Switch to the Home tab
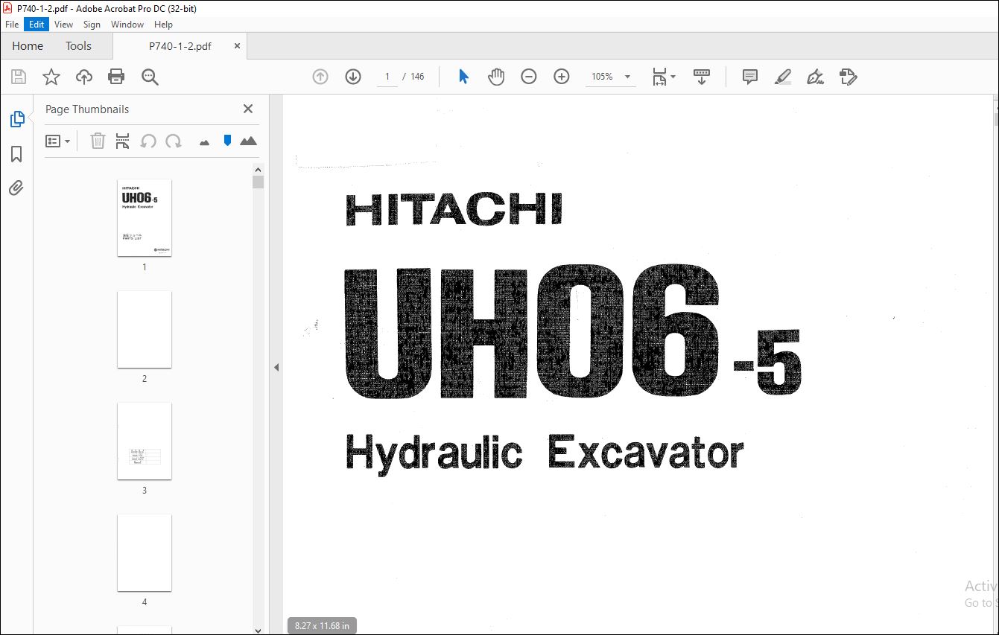Screen dimensions: 999x635 pyautogui.click(x=28, y=46)
